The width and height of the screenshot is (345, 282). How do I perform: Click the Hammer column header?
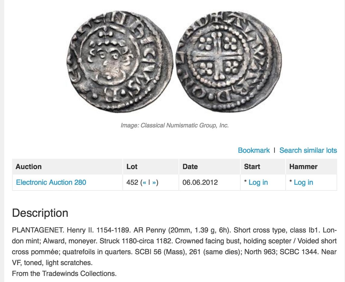pyautogui.click(x=303, y=167)
